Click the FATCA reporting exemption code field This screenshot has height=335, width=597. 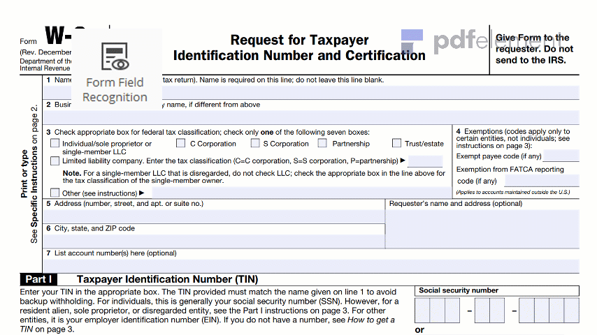click(x=542, y=181)
